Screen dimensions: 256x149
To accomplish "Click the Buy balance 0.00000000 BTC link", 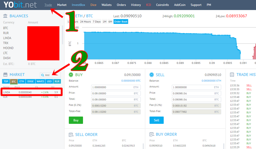I will pos(131,81).
